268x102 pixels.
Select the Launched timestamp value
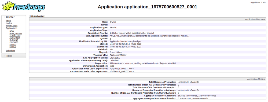(126, 47)
